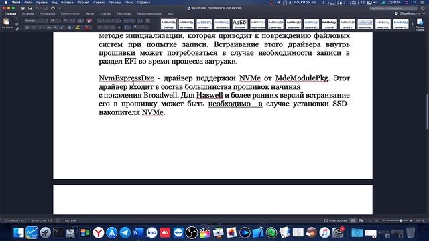Viewport: 429px width, 241px height.
Task: Click the Print icon in quick toolbar
Action: [x=53, y=9]
